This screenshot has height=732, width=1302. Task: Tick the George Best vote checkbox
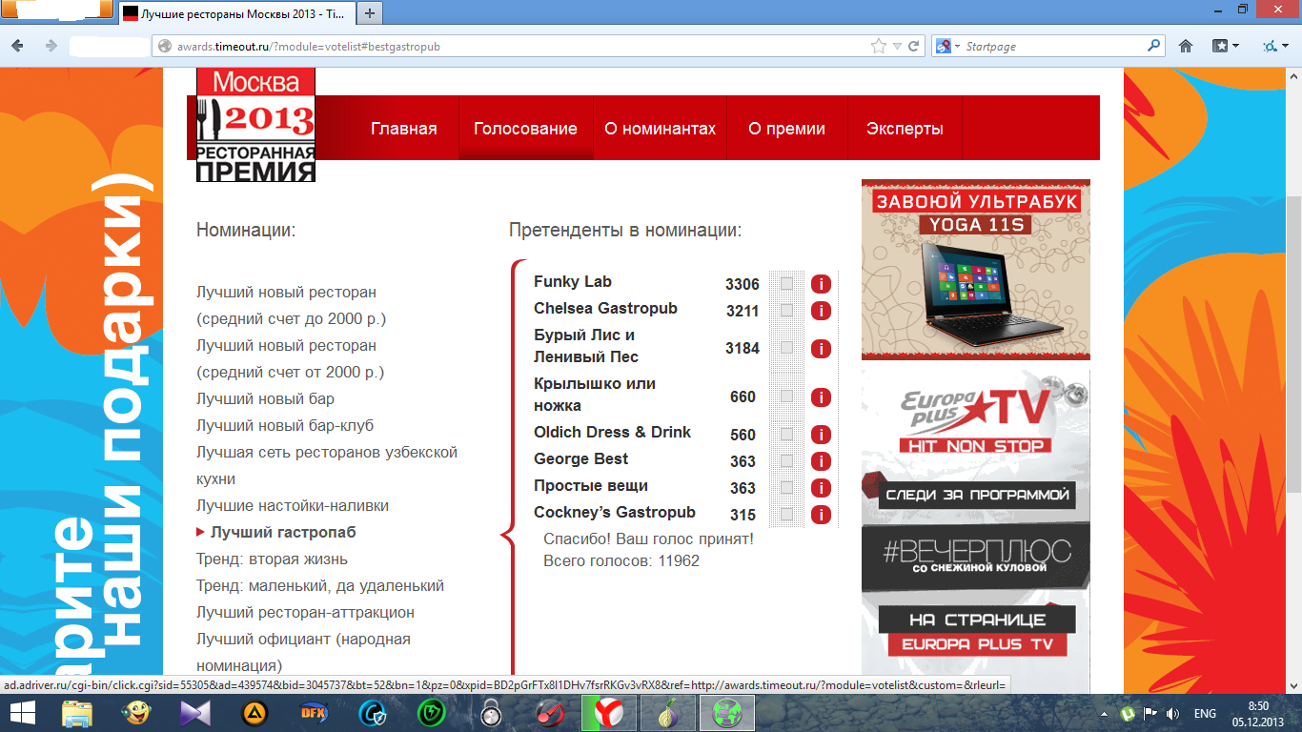(x=786, y=460)
